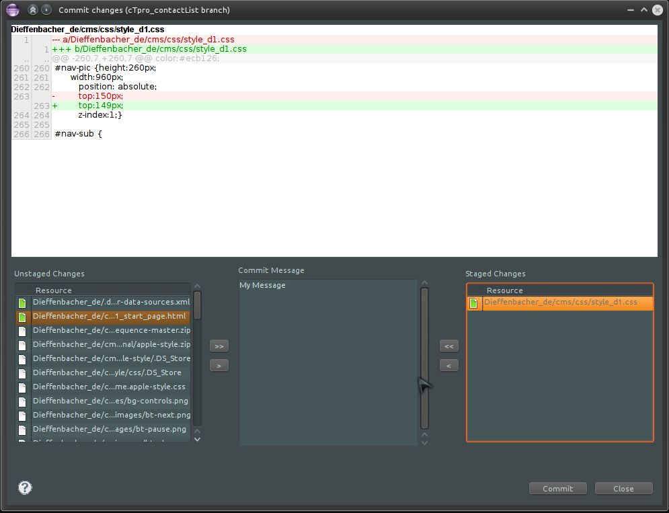Viewport: 669px width, 513px height.
Task: Click into the Commit Message text area
Action: click(x=327, y=362)
